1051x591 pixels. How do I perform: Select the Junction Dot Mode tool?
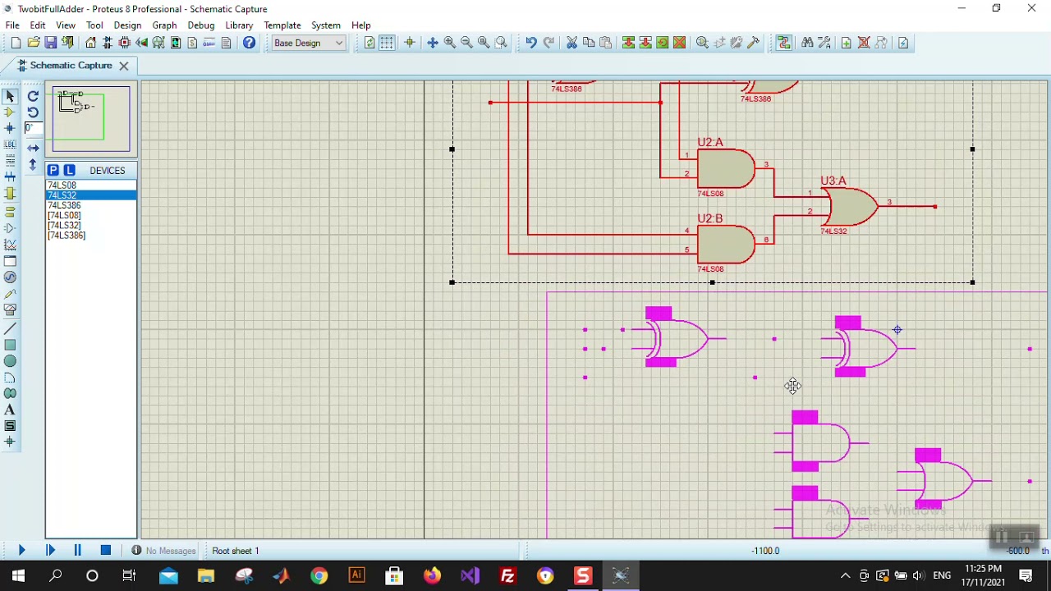[10, 128]
